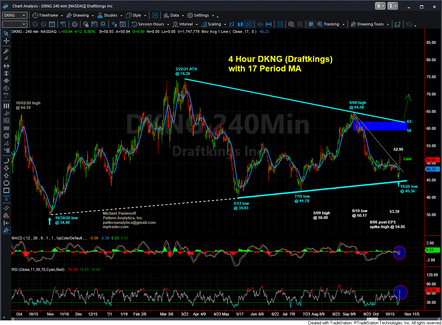Choose the ellipse drawing tool
The image size is (442, 325).
tap(6, 183)
